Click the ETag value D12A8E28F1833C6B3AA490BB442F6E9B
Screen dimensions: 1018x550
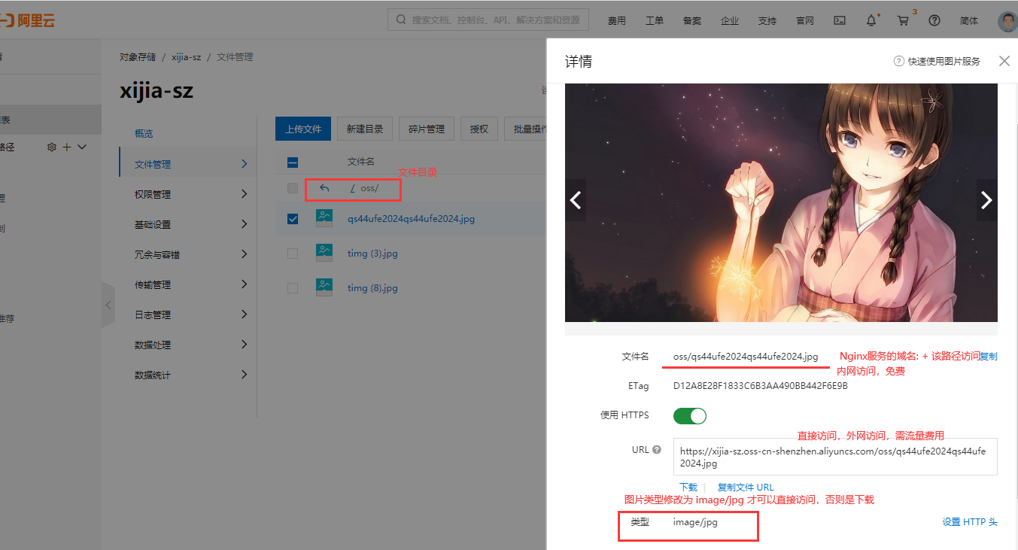[x=760, y=386]
